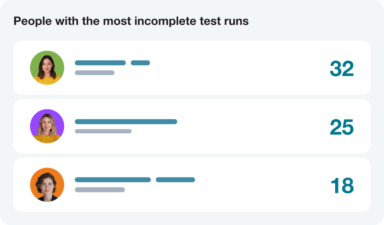
Task: Click the incomplete run count 32
Action: 341,69
